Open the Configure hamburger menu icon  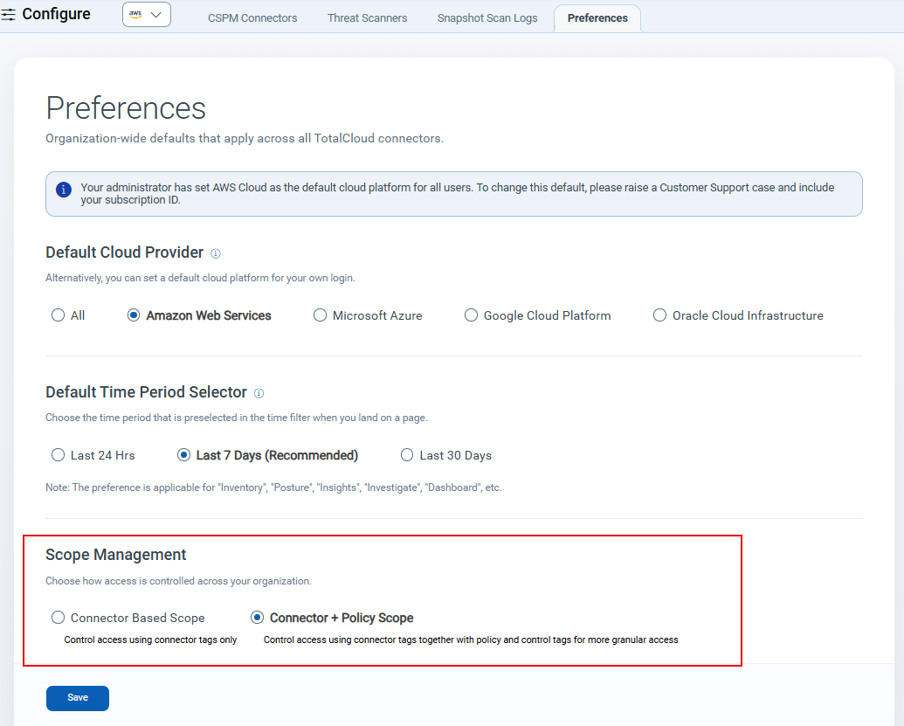coord(8,15)
